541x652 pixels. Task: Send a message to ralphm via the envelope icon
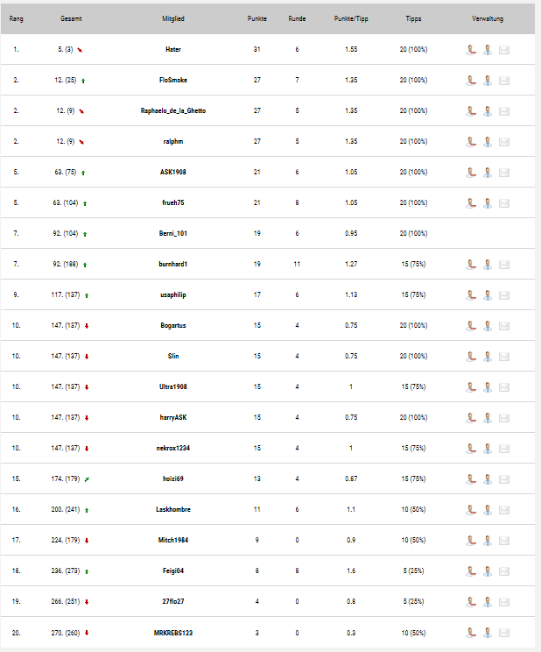[x=504, y=142]
